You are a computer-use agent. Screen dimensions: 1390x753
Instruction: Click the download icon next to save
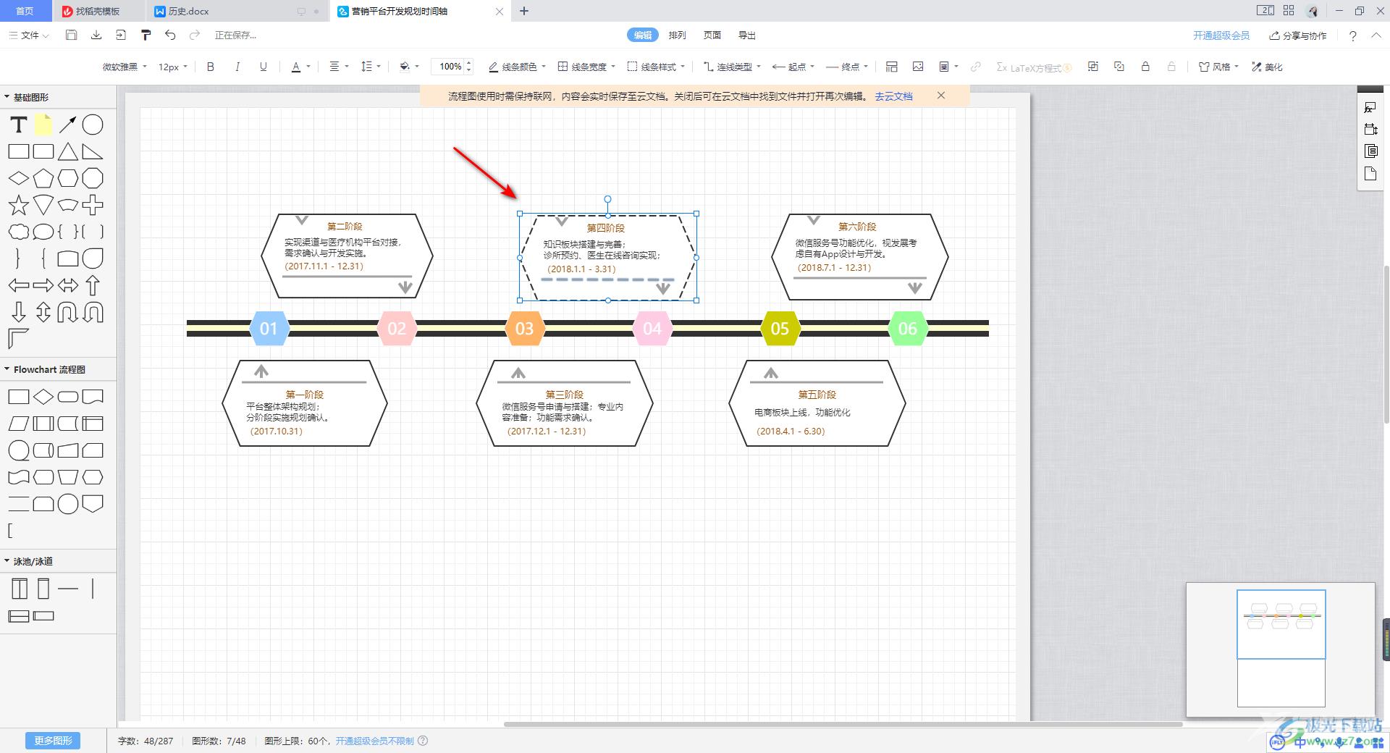(96, 35)
